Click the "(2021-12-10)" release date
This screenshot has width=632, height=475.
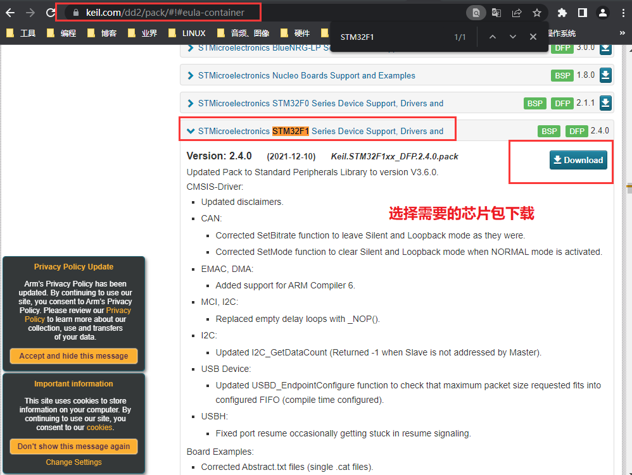point(291,157)
